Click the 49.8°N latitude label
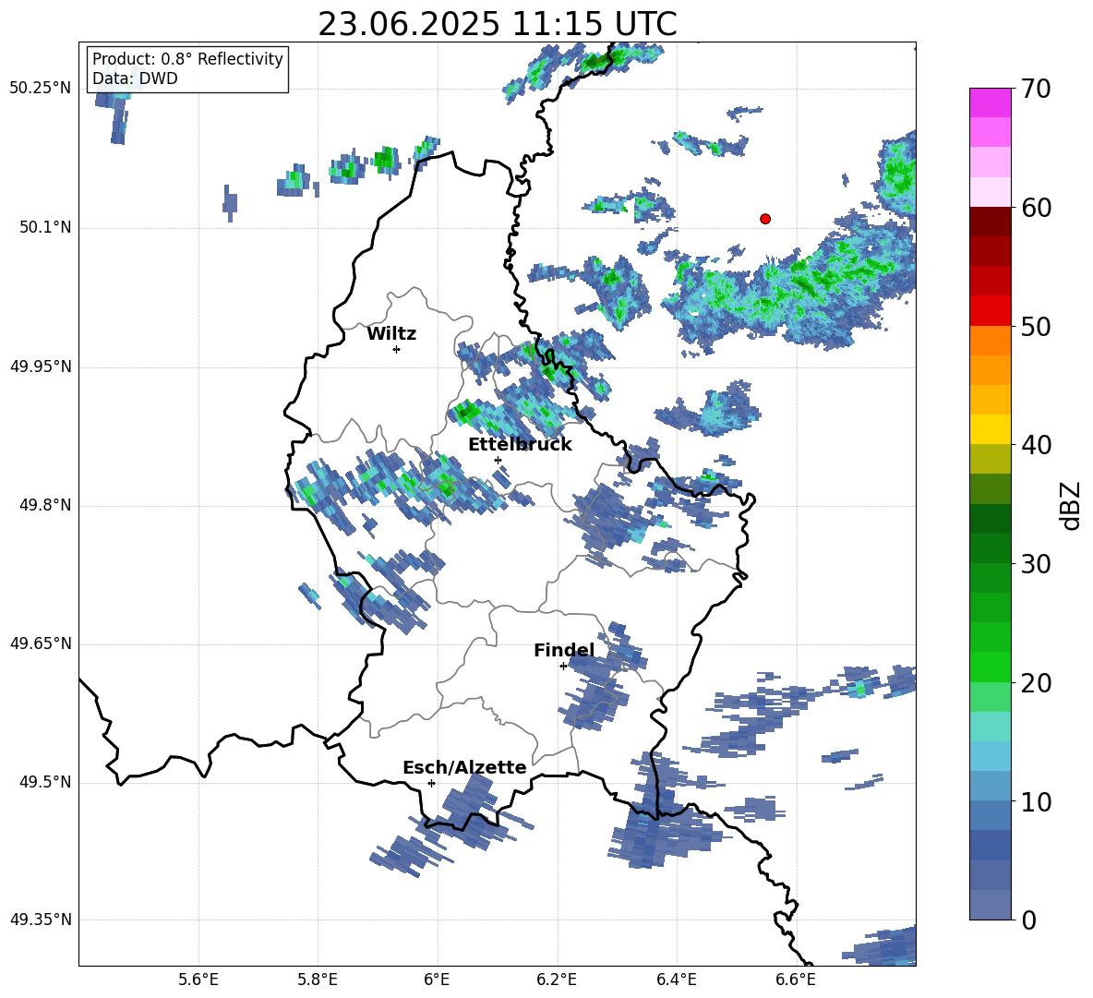Image resolution: width=1093 pixels, height=998 pixels. (x=45, y=505)
